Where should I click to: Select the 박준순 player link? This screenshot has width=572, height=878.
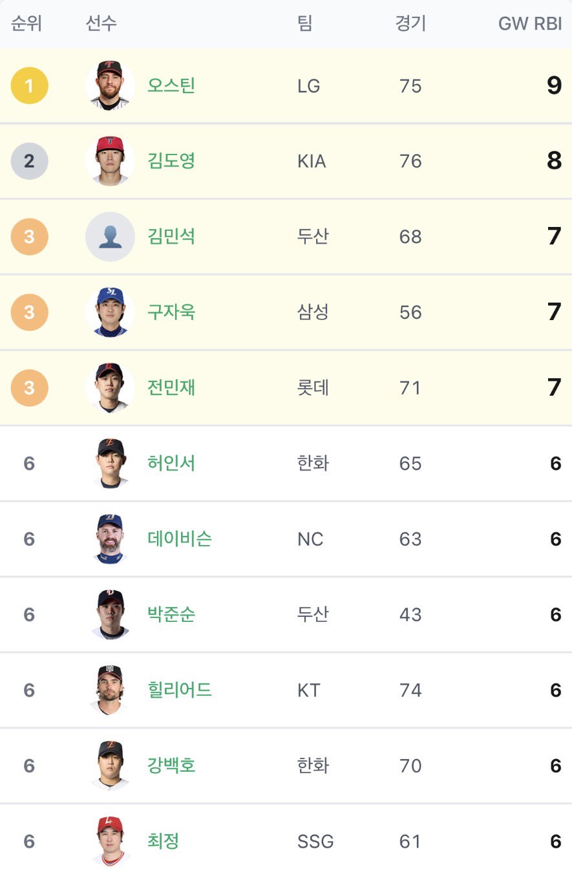coord(171,615)
